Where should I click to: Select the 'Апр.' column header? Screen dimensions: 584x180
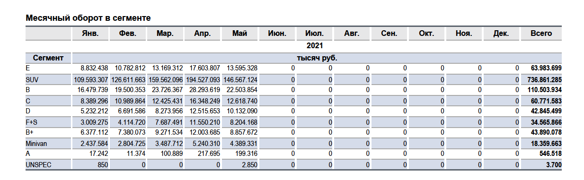(x=202, y=34)
